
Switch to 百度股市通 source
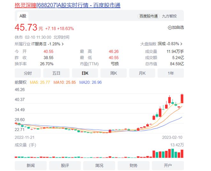coord(148,16)
